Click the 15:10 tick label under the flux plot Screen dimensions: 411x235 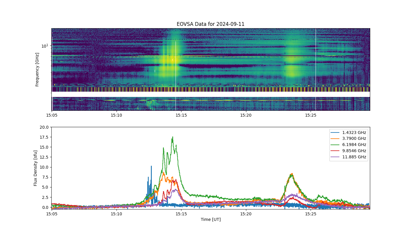[x=117, y=214]
